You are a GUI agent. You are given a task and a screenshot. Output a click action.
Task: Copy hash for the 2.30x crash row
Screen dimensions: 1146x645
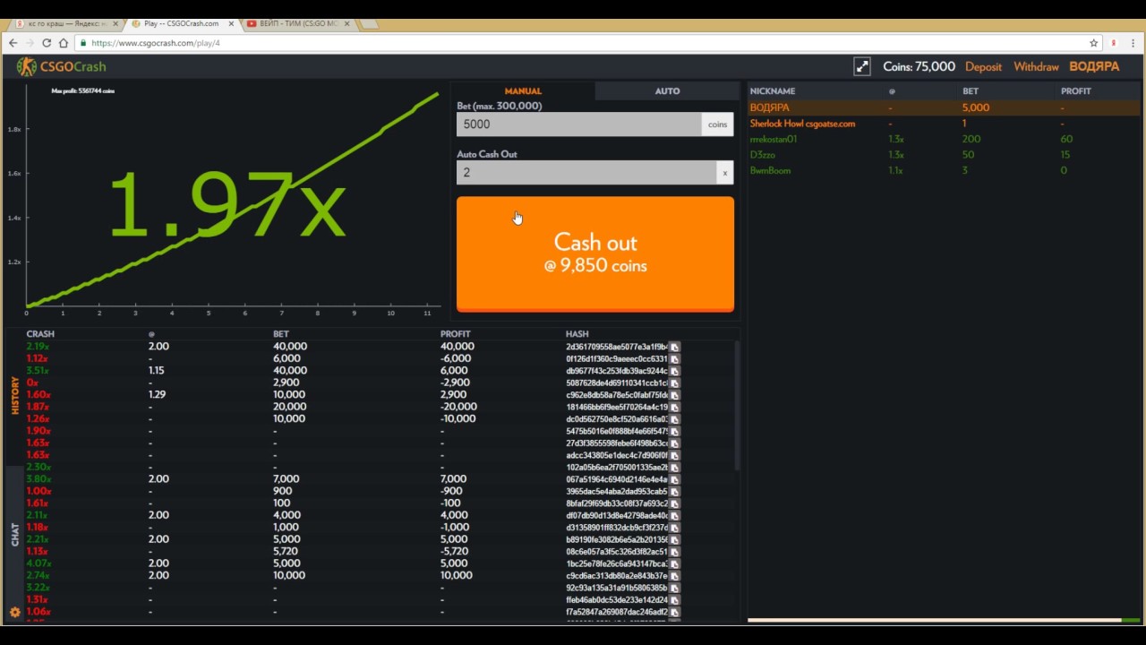[675, 467]
